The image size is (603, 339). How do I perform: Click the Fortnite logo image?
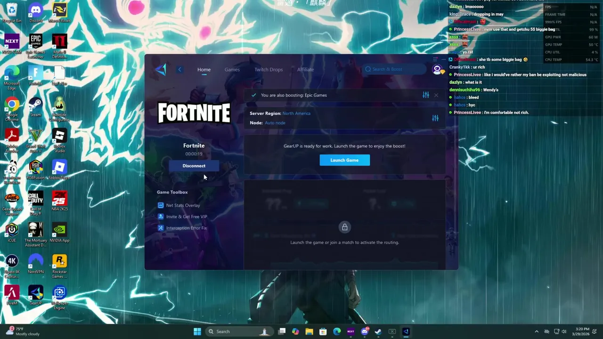click(194, 113)
